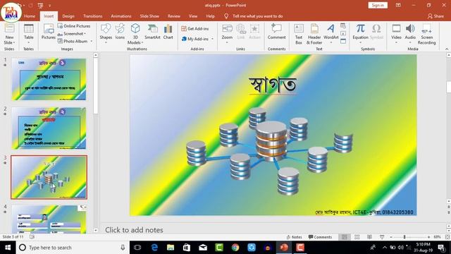Screen dimensions: 451x254
Task: Open File Explorer from the taskbar
Action: click(171, 248)
